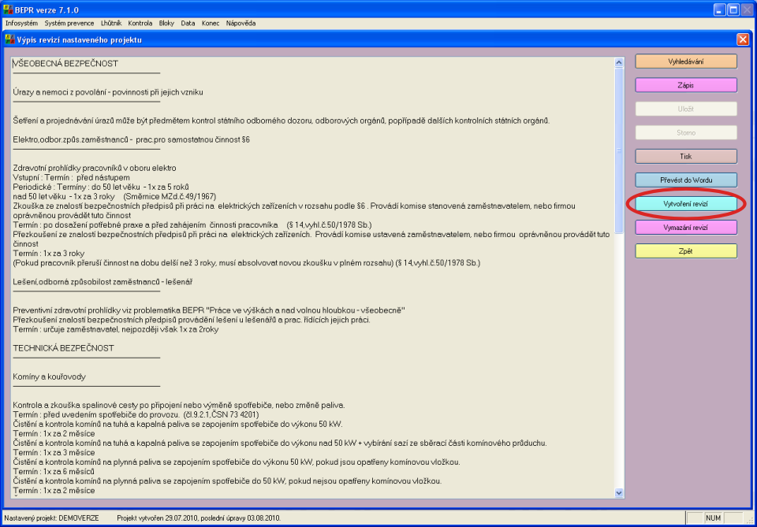The image size is (757, 527).
Task: Click the line Termín : před uvedením spotřebiče do provozu
Action: click(136, 414)
